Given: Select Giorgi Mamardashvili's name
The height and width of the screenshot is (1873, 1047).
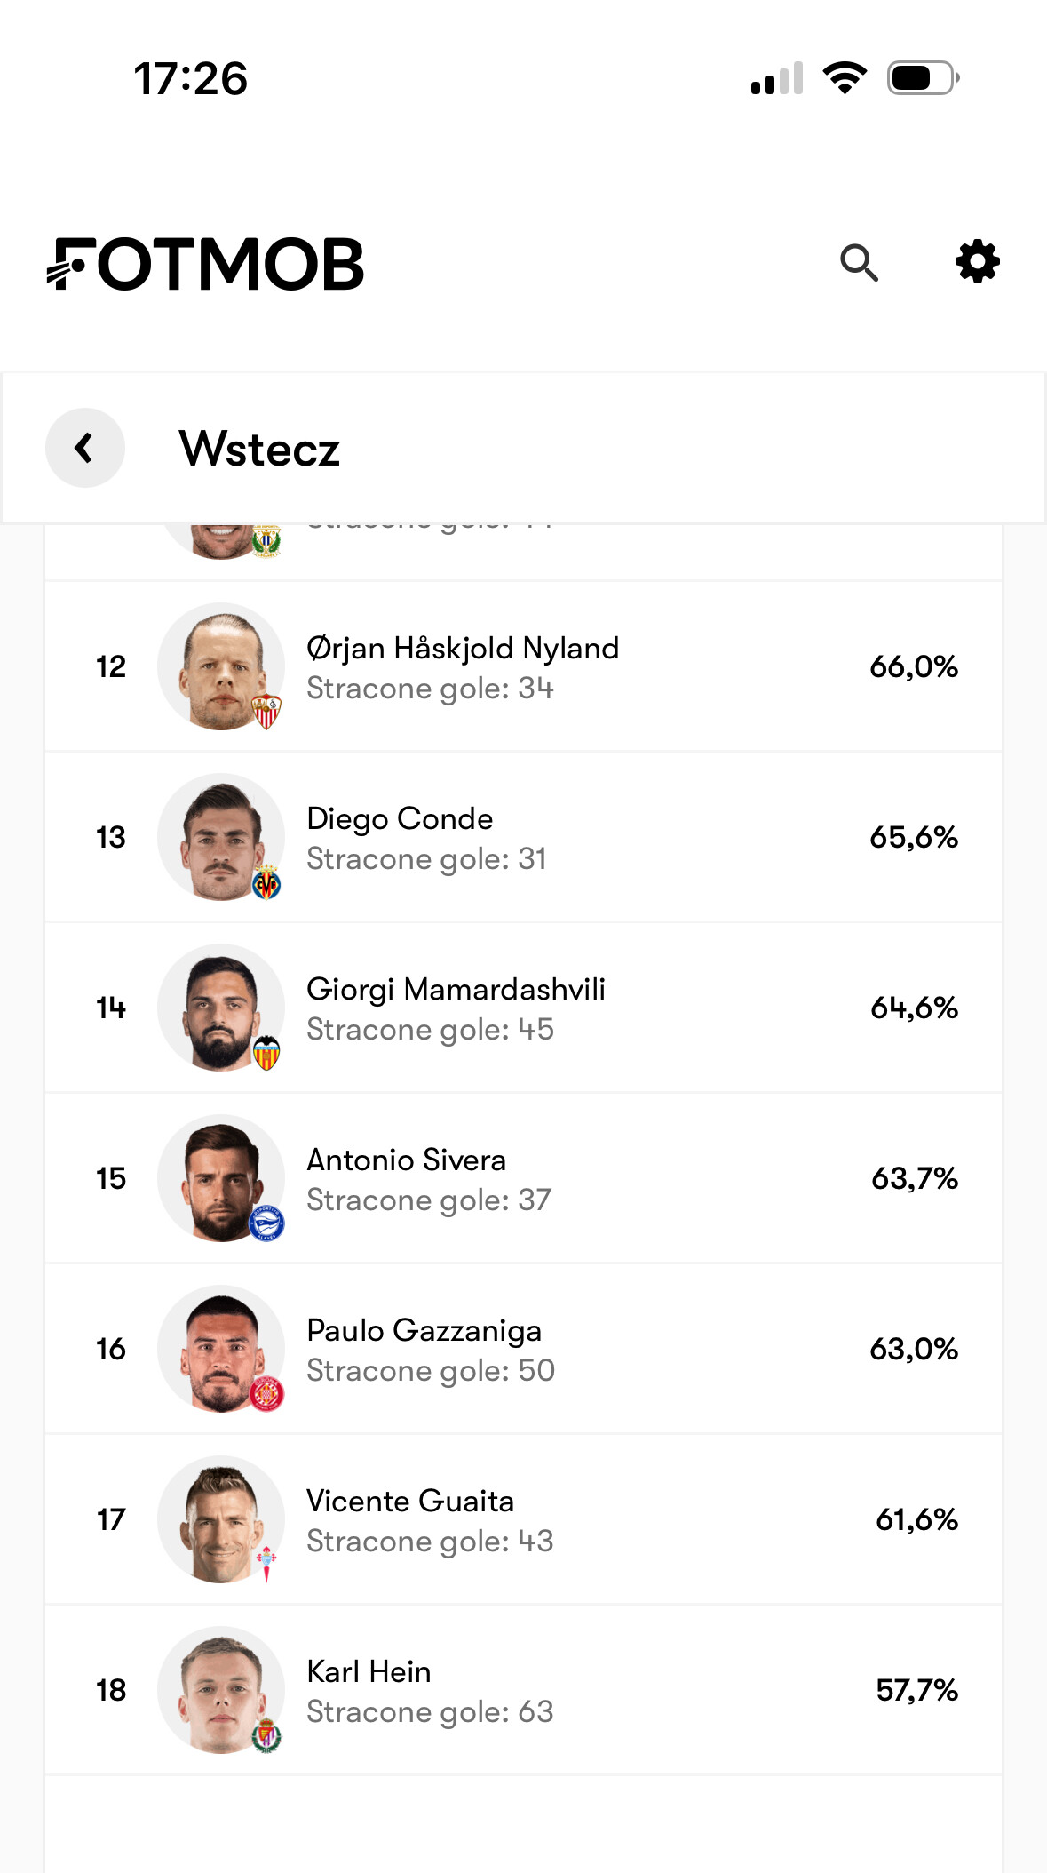Looking at the screenshot, I should [456, 989].
